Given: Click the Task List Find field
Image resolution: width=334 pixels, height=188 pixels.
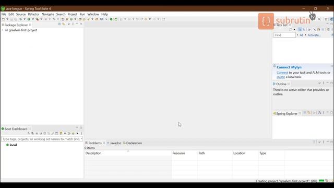Looking at the screenshot, I should 284,35.
